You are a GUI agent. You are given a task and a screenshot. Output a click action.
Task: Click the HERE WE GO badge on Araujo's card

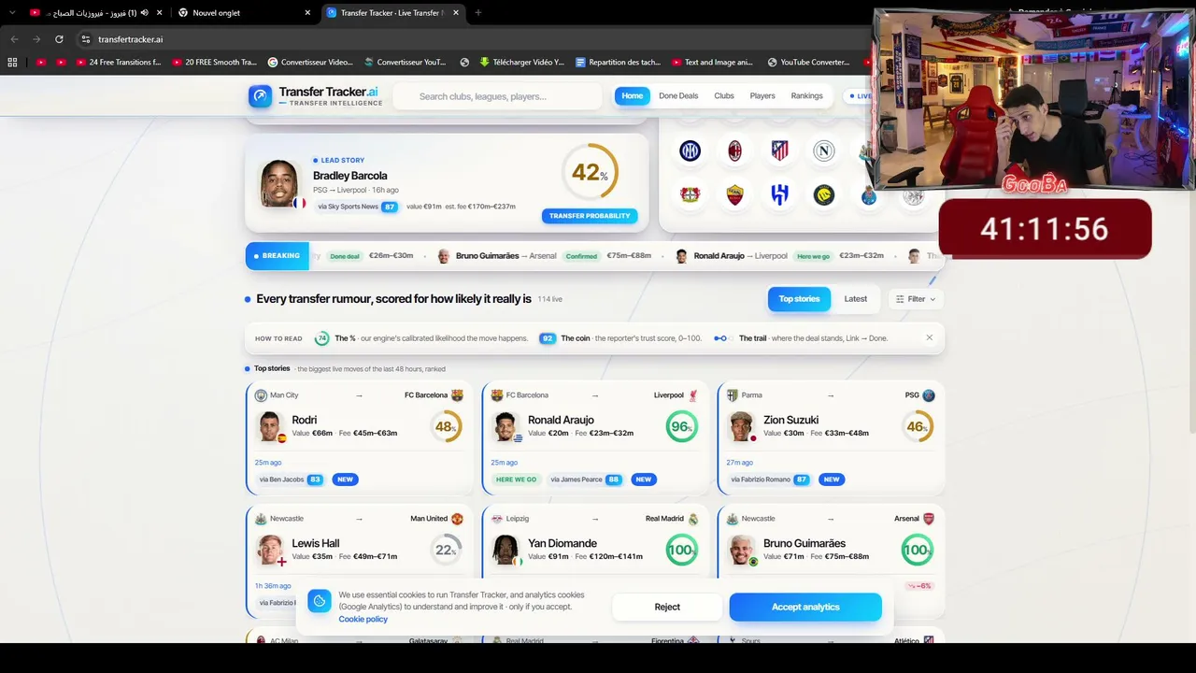point(516,480)
